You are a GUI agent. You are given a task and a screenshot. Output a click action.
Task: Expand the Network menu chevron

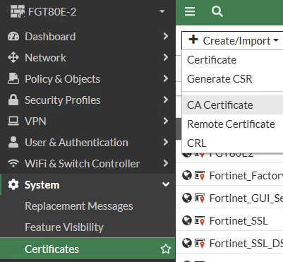166,57
